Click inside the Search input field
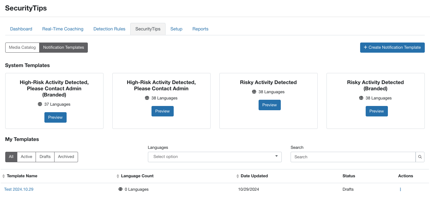430x209 pixels. click(353, 157)
